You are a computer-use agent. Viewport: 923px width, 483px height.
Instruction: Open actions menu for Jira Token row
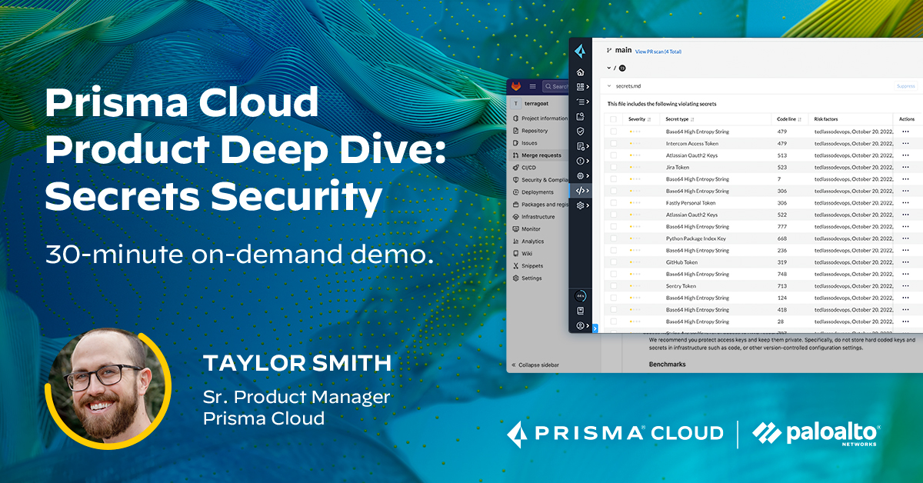point(905,167)
